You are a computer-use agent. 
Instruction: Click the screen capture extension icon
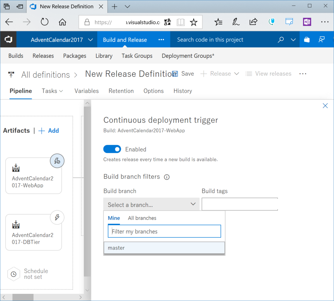pyautogui.click(x=289, y=22)
